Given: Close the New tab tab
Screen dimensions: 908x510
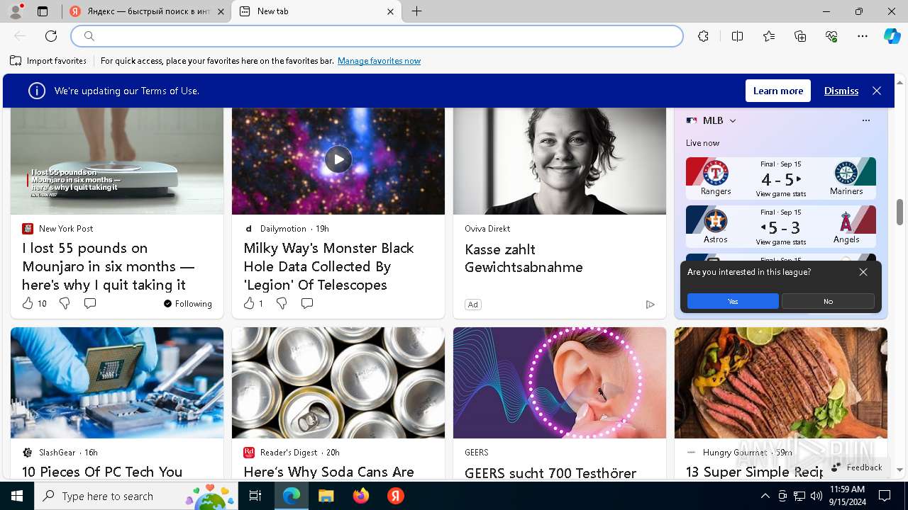Looking at the screenshot, I should tap(390, 11).
